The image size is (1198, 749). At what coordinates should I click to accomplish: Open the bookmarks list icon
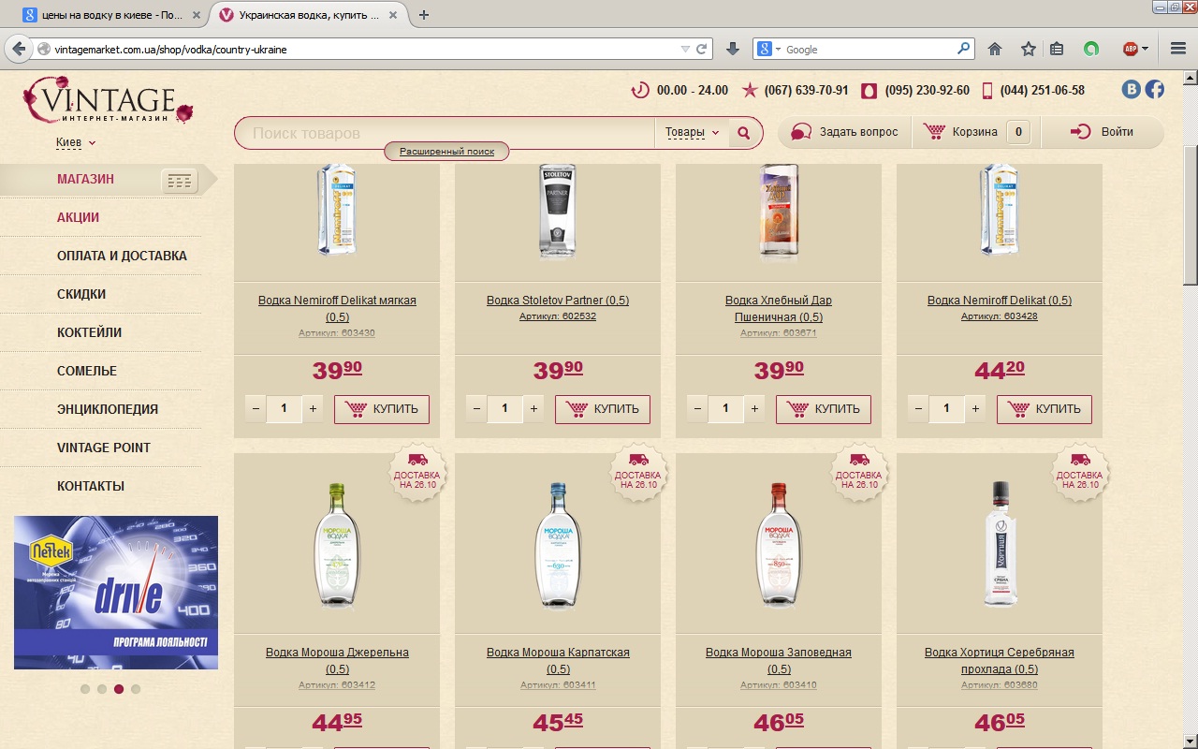[1057, 49]
